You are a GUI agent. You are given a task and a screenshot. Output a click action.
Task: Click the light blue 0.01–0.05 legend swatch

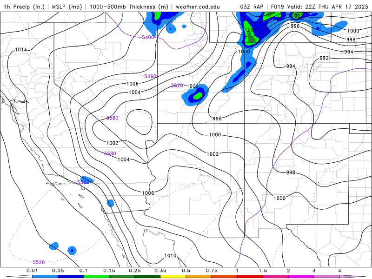45,277
